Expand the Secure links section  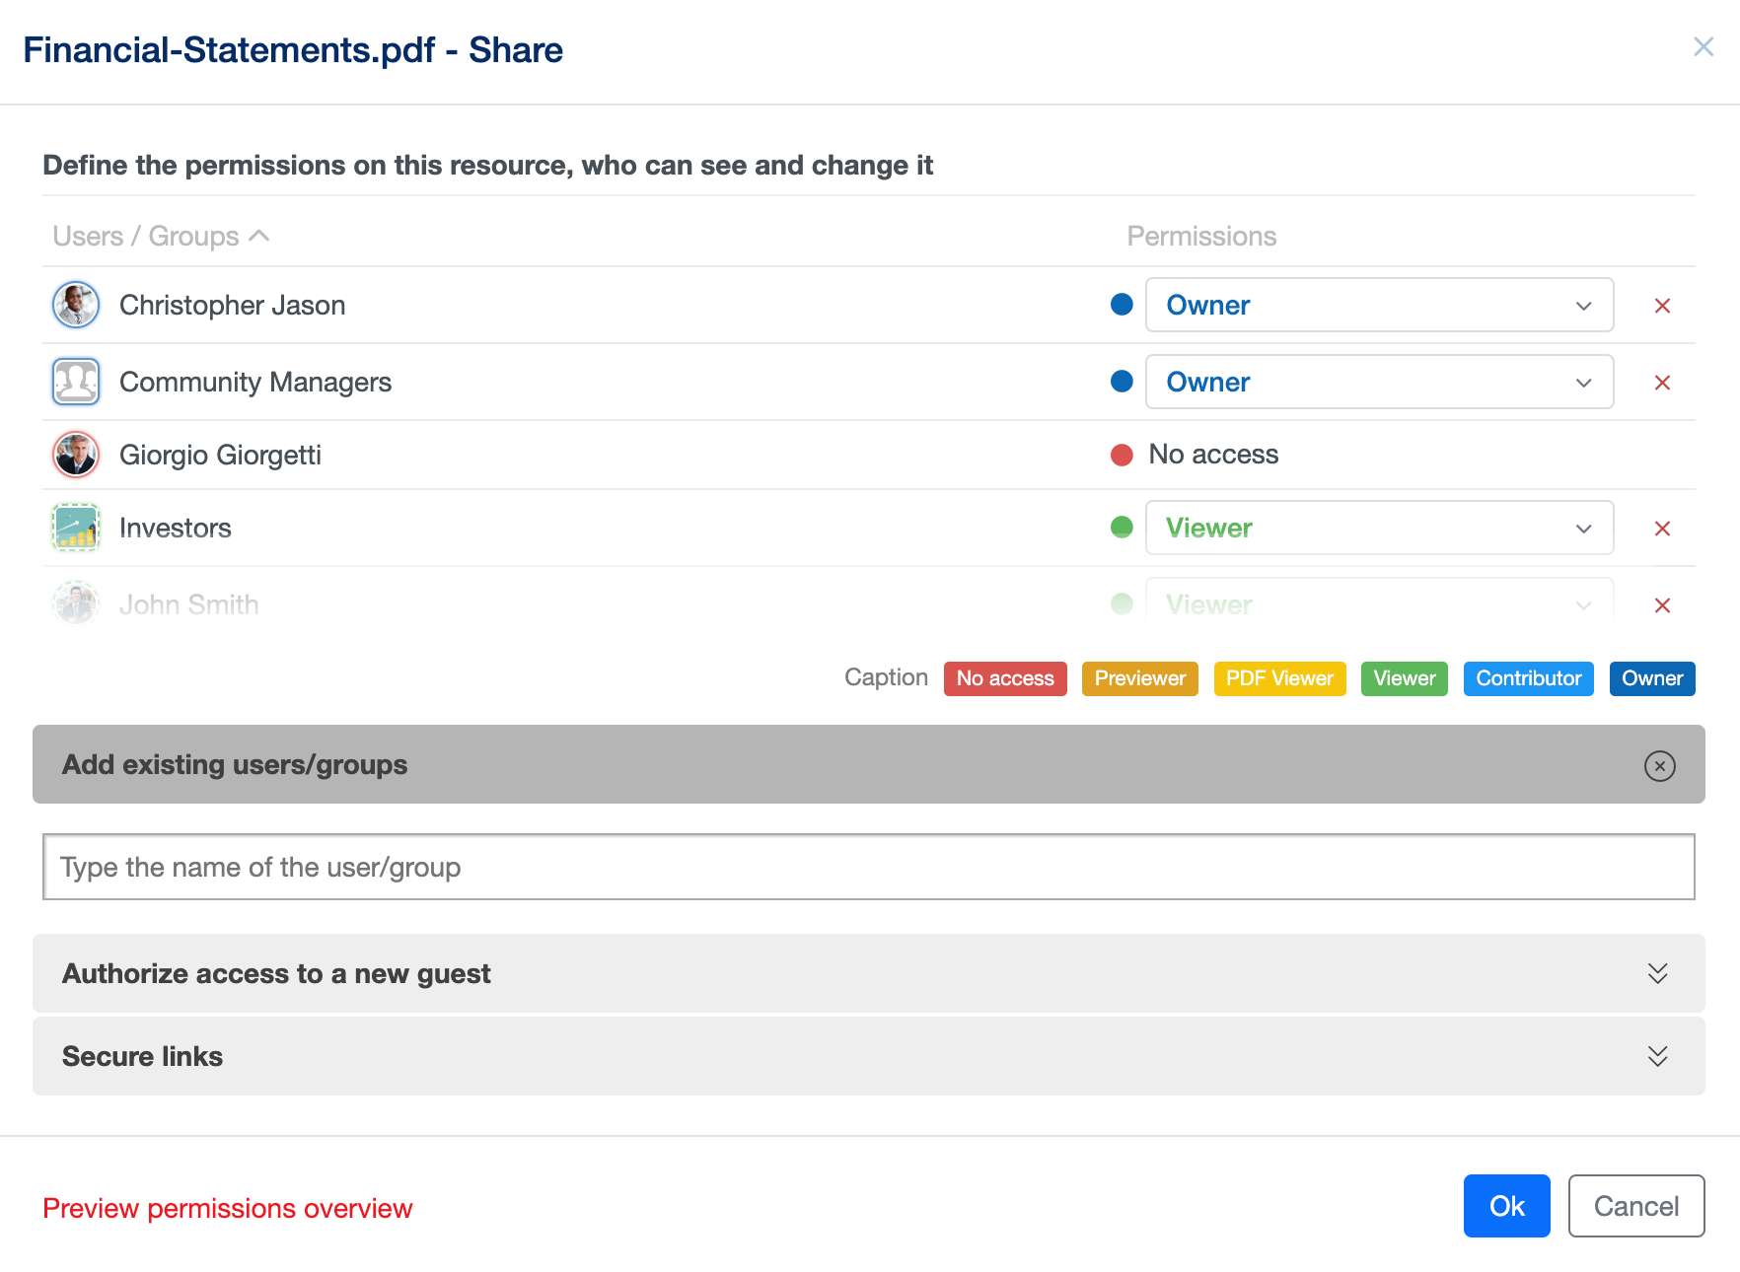1657,1056
